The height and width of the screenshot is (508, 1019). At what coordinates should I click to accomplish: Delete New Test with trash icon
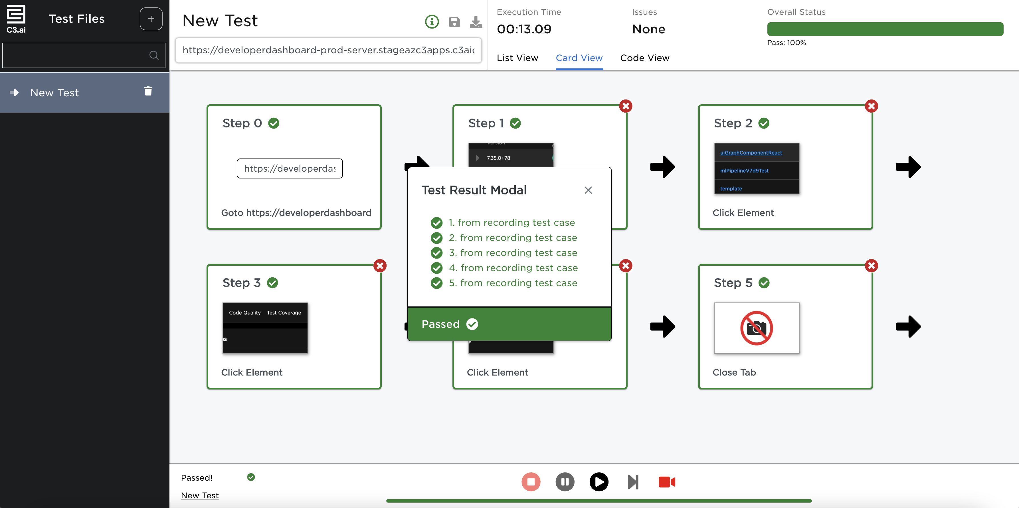point(148,91)
